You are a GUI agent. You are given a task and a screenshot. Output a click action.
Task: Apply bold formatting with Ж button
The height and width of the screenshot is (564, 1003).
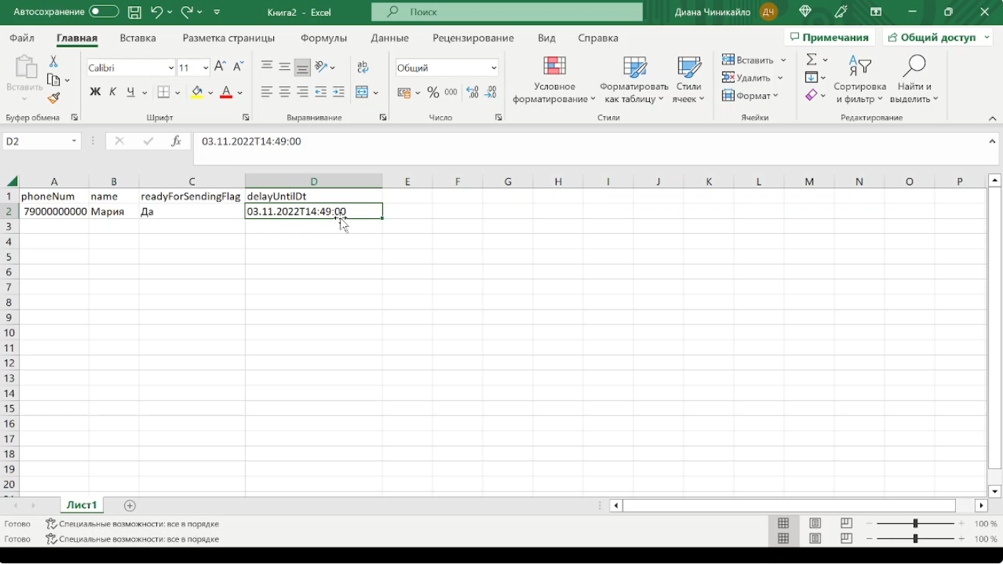95,92
